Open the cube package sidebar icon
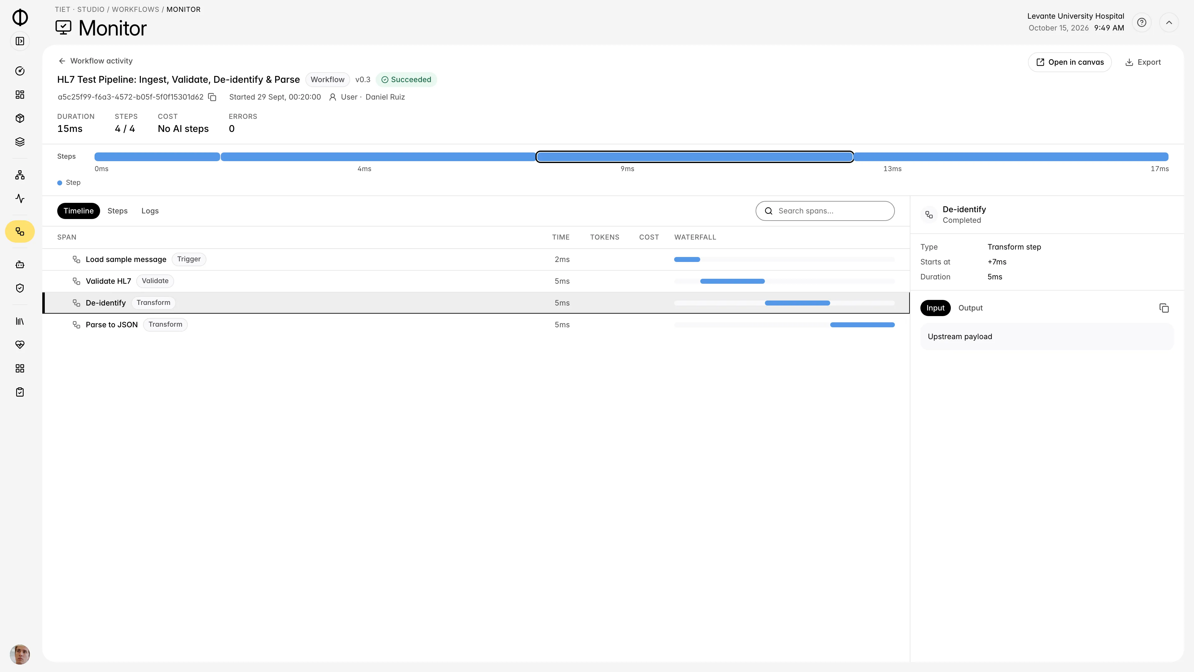Viewport: 1194px width, 672px height. click(20, 118)
